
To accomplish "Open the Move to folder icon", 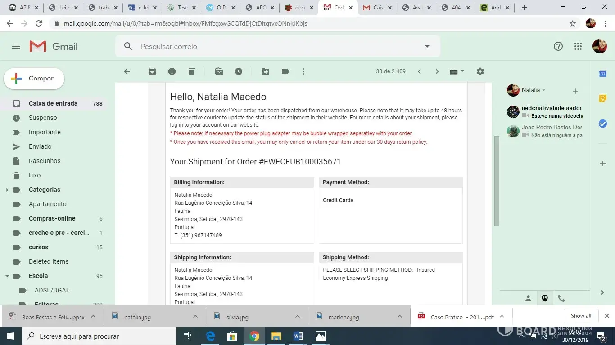I will [x=266, y=71].
